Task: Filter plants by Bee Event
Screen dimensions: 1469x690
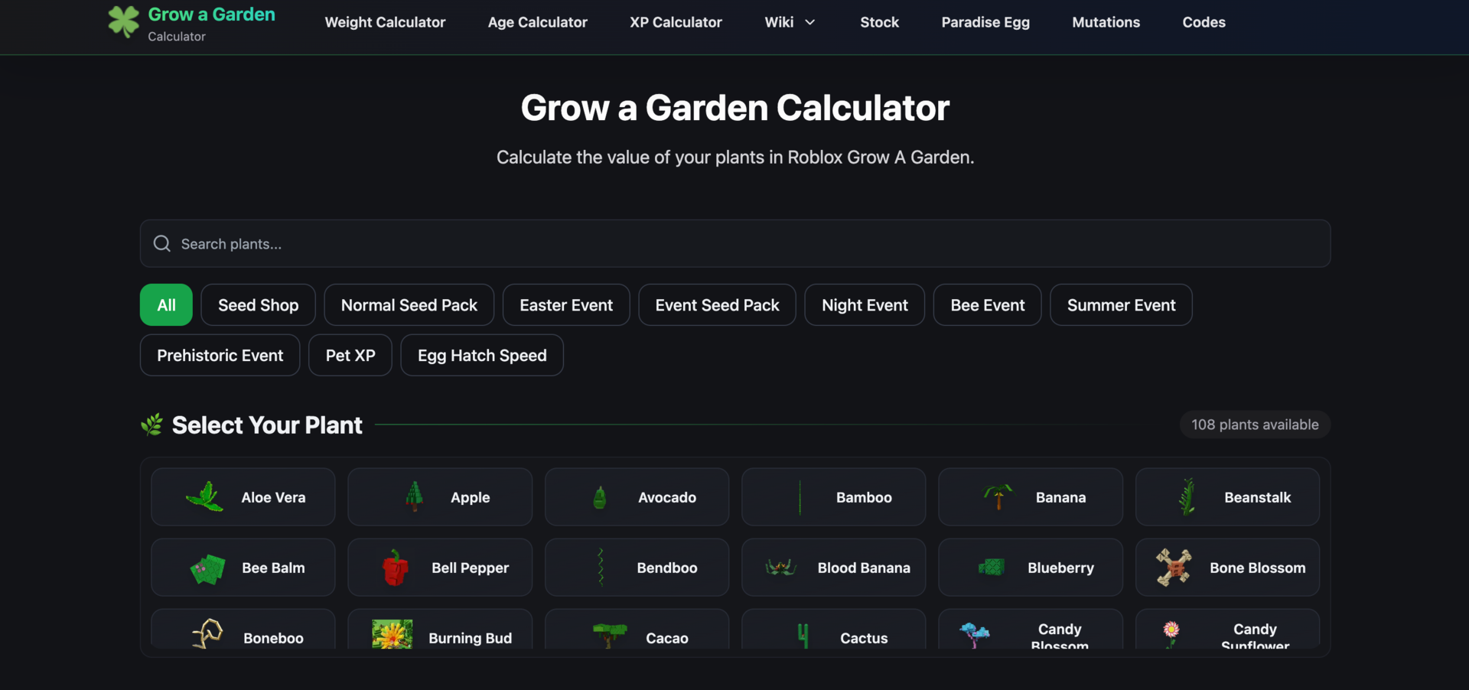Action: click(x=987, y=304)
